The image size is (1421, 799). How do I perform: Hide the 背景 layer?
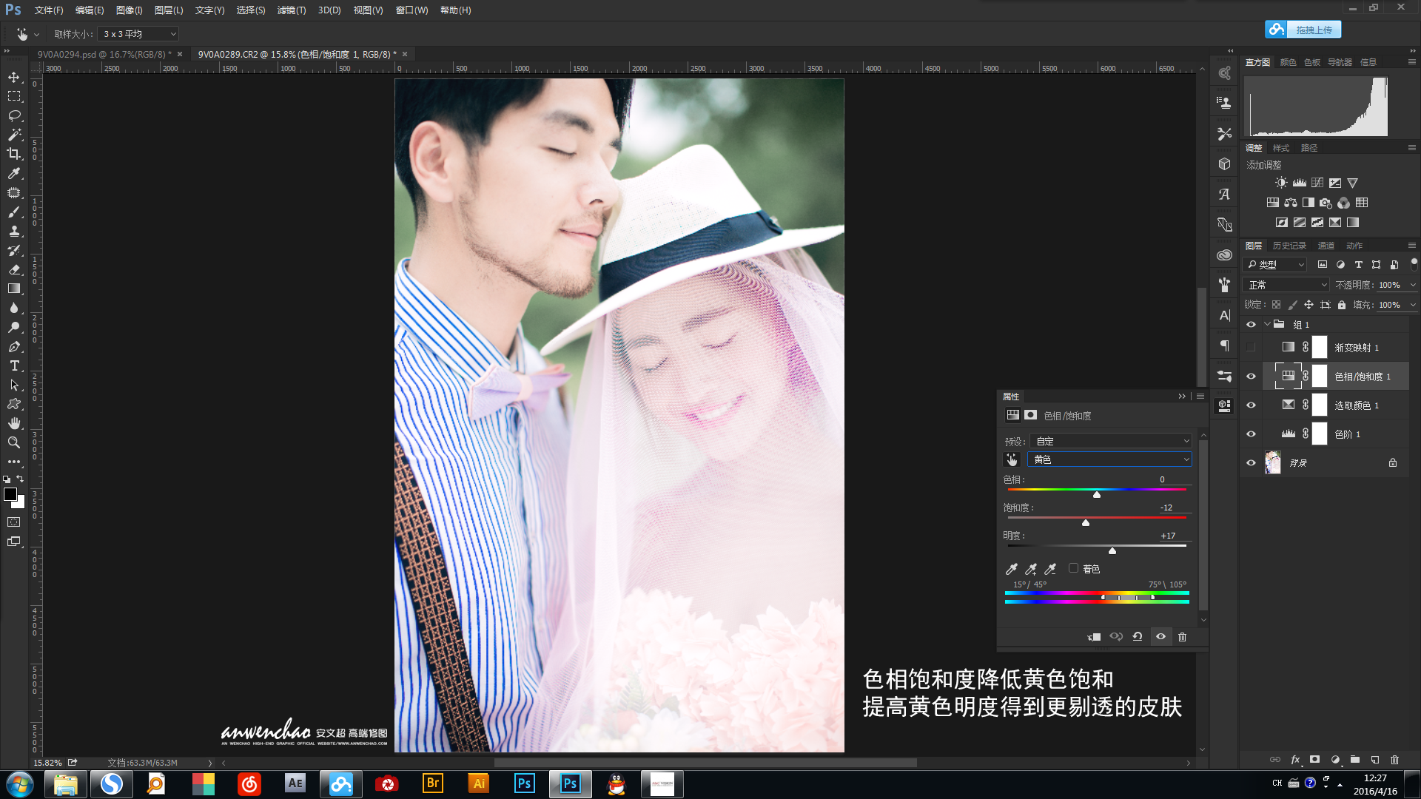coord(1251,463)
